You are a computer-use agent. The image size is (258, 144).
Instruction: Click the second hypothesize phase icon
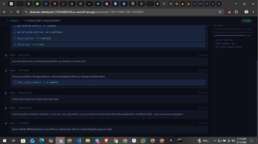tap(6, 108)
